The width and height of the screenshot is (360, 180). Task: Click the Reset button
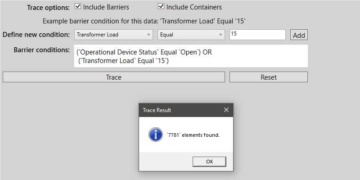269,77
